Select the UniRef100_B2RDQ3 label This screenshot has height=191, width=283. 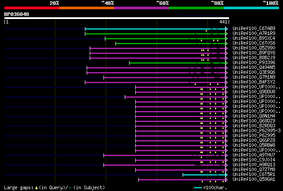(254, 126)
